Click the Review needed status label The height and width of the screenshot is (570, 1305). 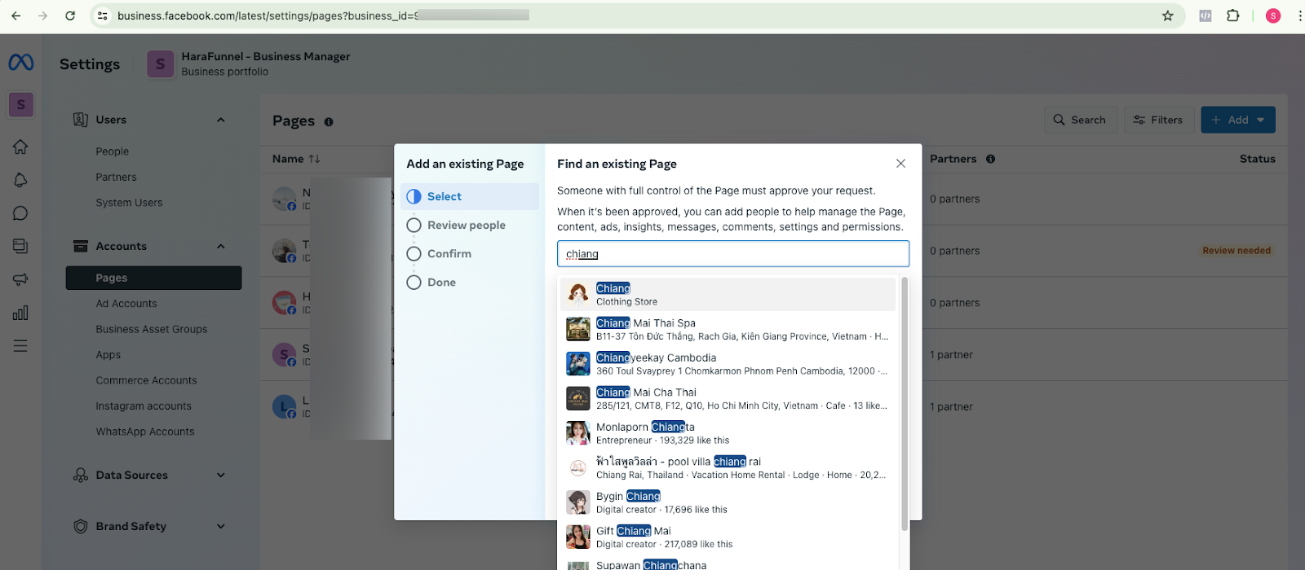tap(1236, 251)
